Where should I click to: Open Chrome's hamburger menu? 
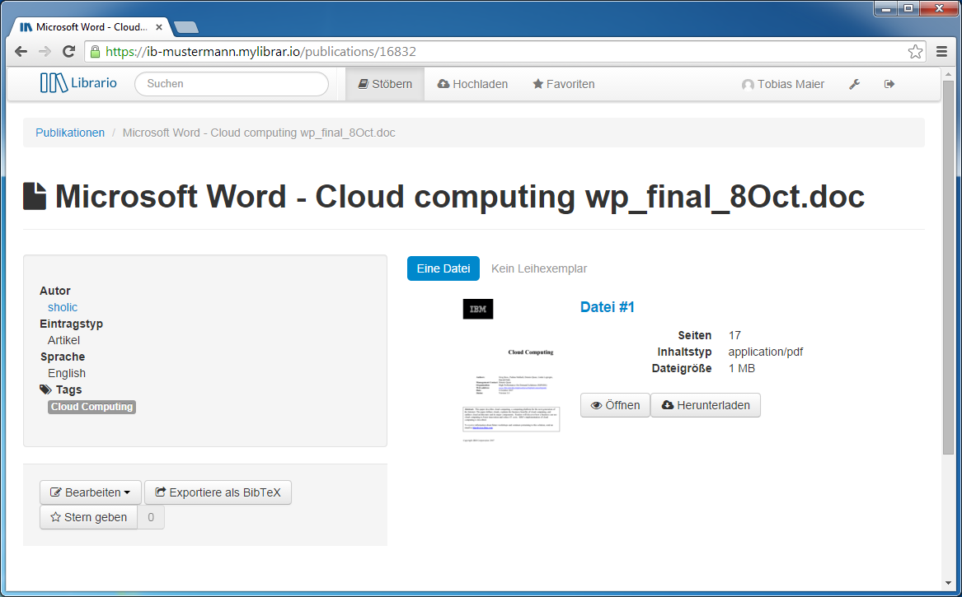(941, 52)
